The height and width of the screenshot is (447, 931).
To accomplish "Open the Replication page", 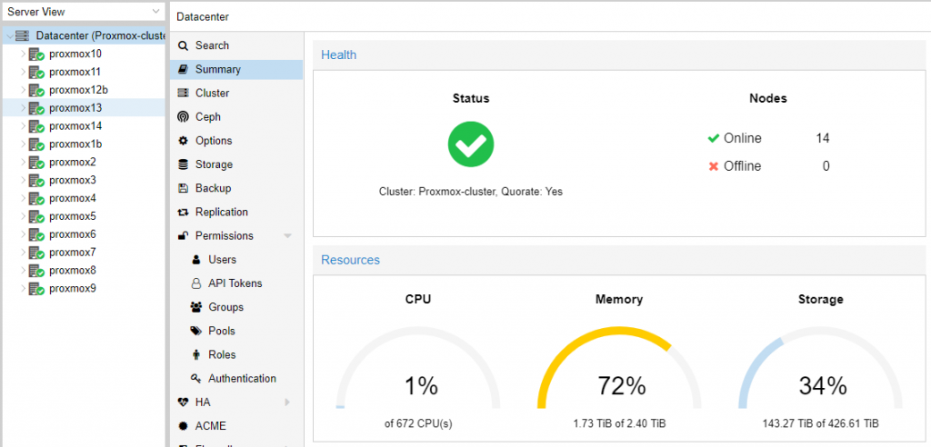I will click(x=236, y=212).
